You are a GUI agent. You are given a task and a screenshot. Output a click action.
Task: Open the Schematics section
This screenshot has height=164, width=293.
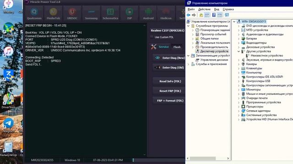pyautogui.click(x=110, y=14)
